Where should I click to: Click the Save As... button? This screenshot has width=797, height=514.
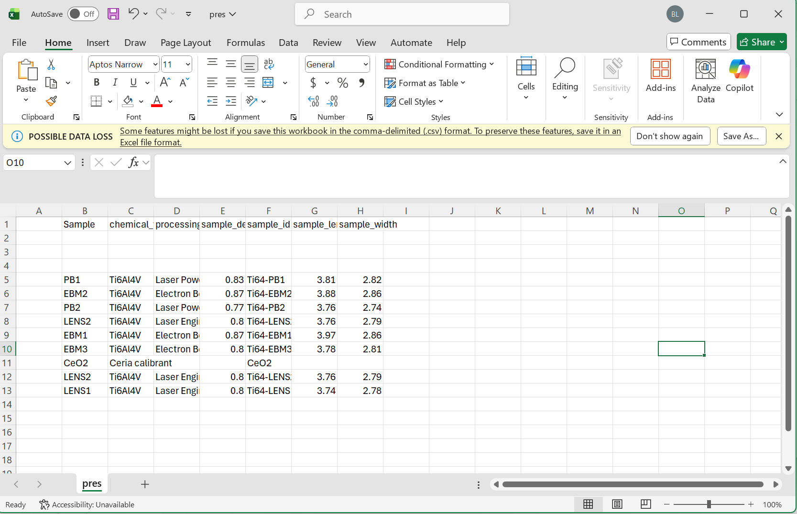click(x=741, y=136)
